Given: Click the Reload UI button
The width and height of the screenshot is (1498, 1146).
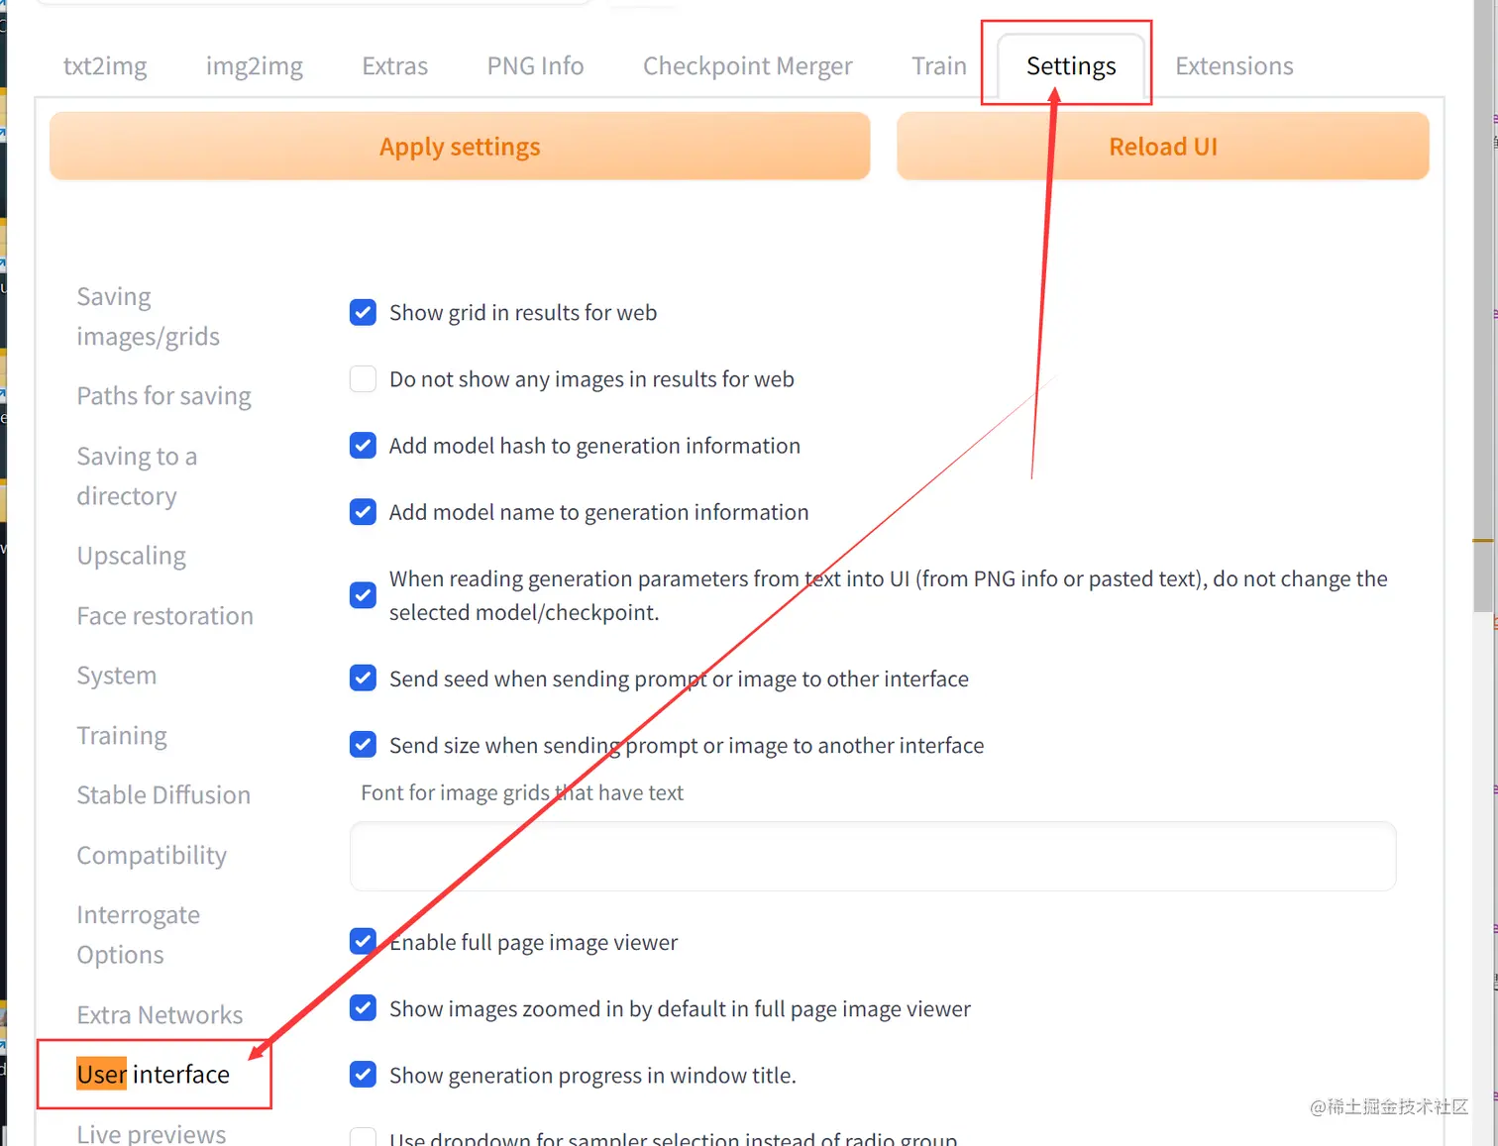Looking at the screenshot, I should [x=1162, y=146].
